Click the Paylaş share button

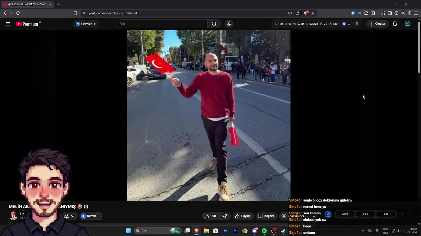coord(243,216)
